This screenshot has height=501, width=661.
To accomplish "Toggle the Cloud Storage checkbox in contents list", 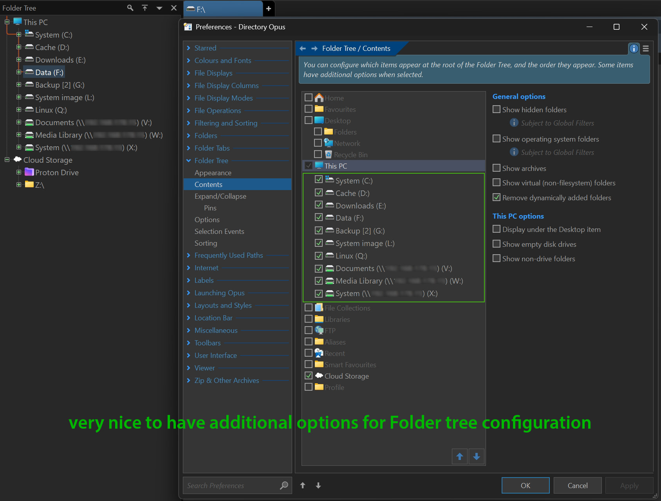I will 309,376.
